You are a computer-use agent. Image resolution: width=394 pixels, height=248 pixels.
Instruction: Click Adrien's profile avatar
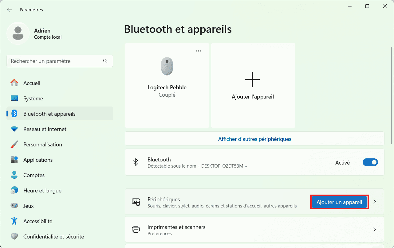(x=18, y=33)
